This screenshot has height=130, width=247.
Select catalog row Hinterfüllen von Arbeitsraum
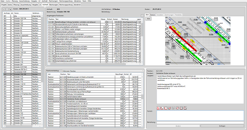(95, 101)
